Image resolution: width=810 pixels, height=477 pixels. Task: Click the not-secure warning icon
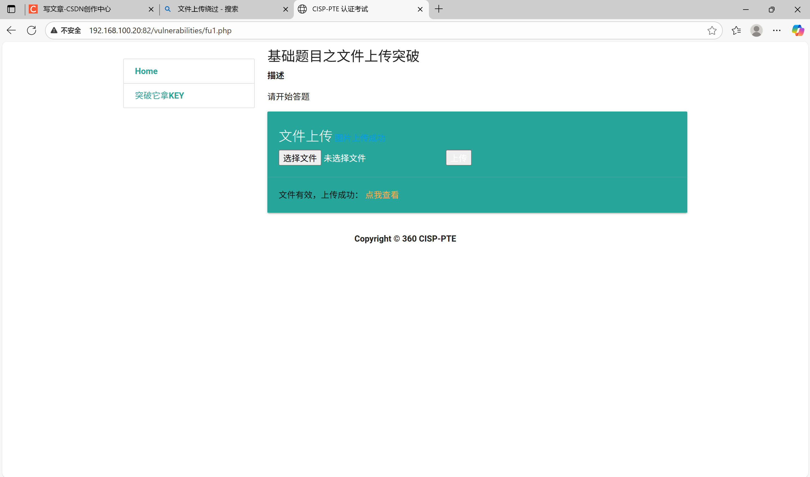pyautogui.click(x=54, y=31)
